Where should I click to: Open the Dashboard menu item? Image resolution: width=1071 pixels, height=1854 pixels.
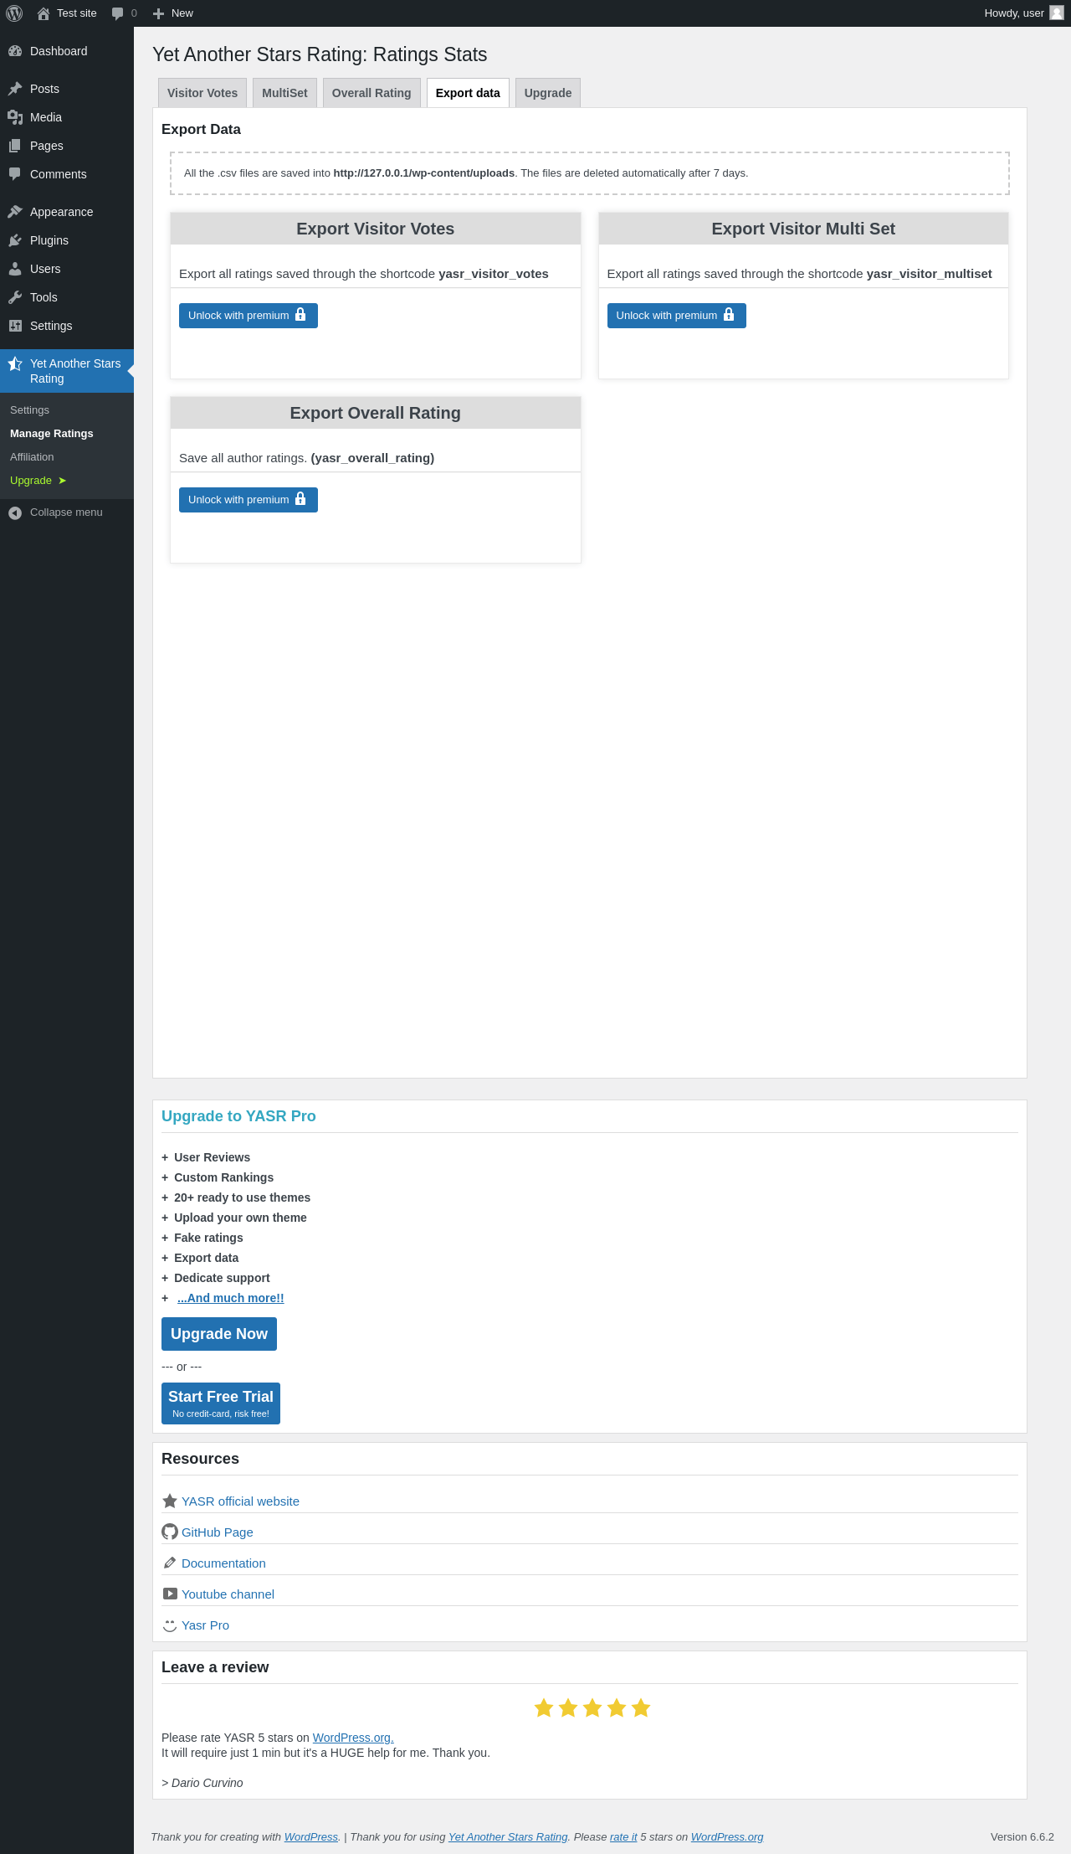(67, 51)
